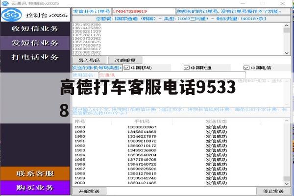
Task: Click the 购买业务 button
Action: 35,188
